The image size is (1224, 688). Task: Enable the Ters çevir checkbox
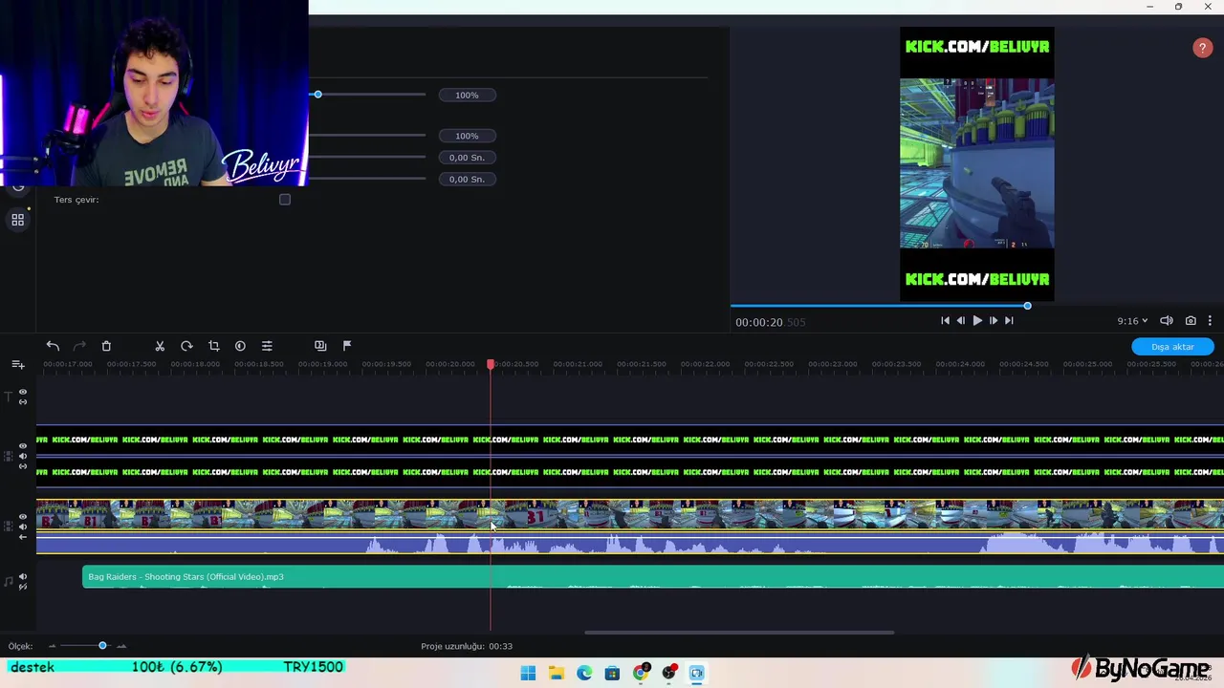(x=285, y=200)
